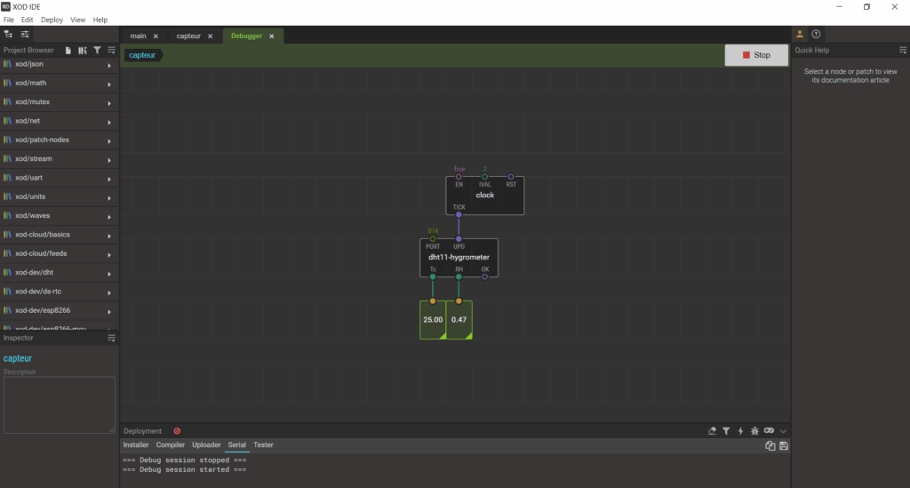Open the File menu
Image resolution: width=910 pixels, height=488 pixels.
9,20
